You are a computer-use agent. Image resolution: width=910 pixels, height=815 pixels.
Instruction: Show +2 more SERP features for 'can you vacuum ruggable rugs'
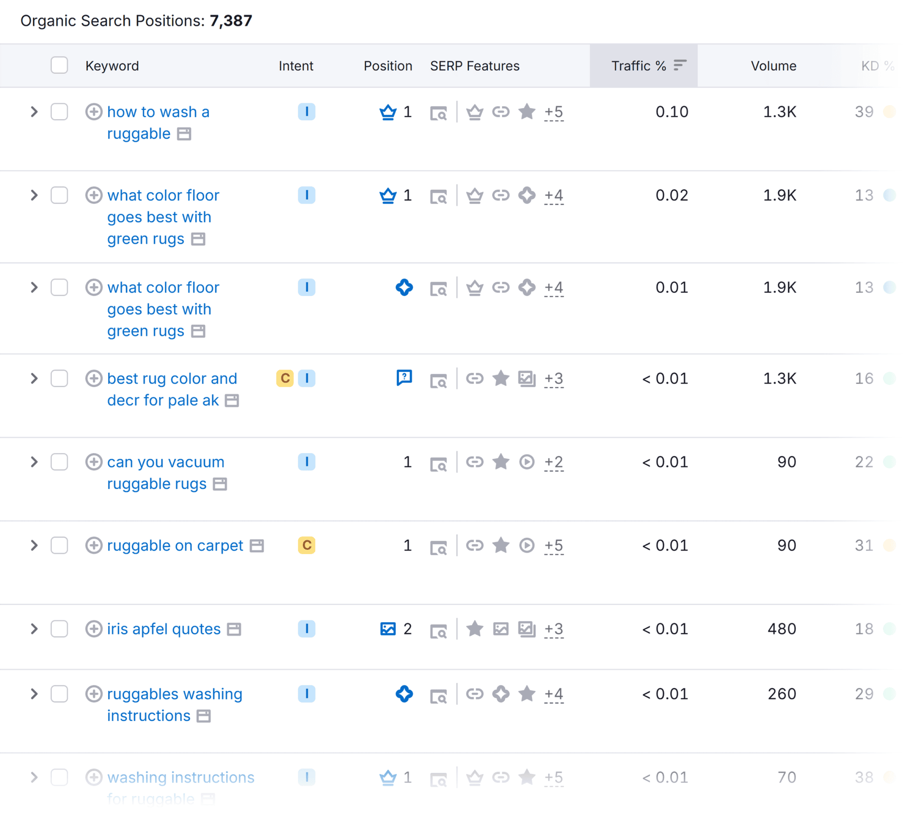tap(554, 463)
